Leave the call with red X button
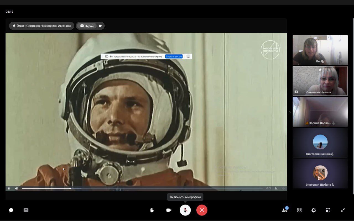The width and height of the screenshot is (354, 221). (x=202, y=210)
